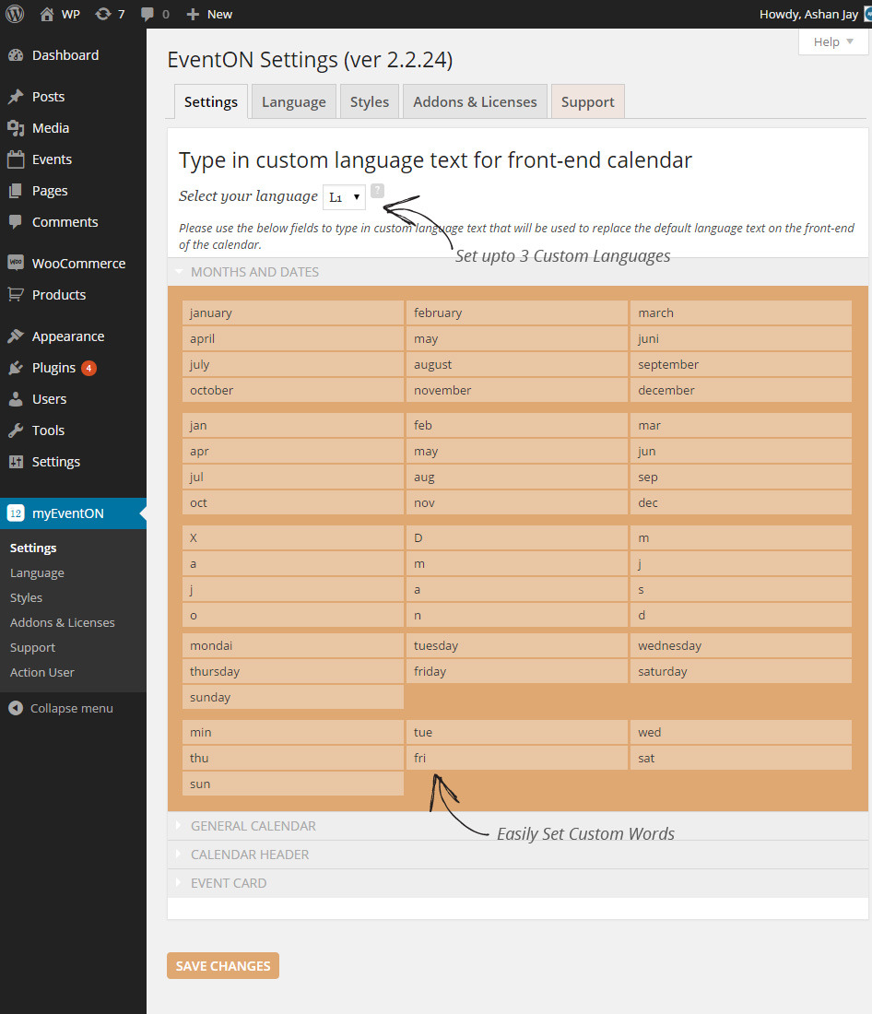
Task: Open the L1 language select dropdown
Action: [344, 197]
